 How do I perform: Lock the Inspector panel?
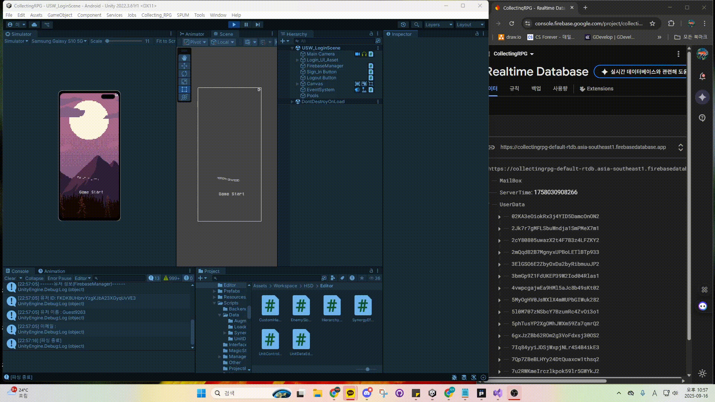pos(477,34)
